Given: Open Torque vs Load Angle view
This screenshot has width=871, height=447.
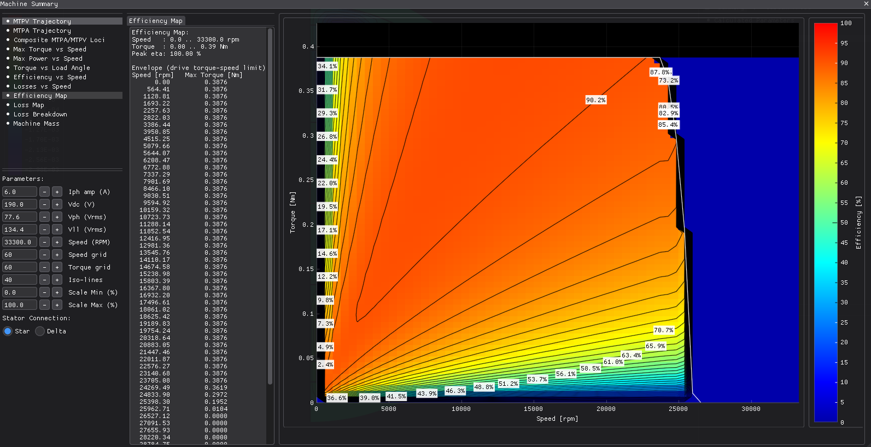Looking at the screenshot, I should pyautogui.click(x=62, y=68).
